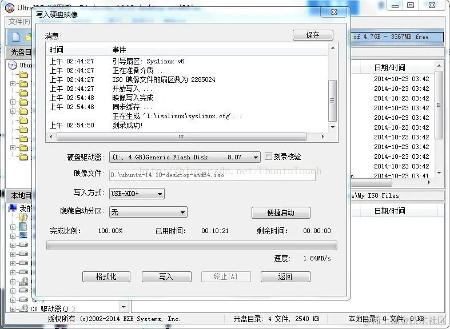
Task: Click the message log's horizontal scrollbar left arrow
Action: coord(51,137)
